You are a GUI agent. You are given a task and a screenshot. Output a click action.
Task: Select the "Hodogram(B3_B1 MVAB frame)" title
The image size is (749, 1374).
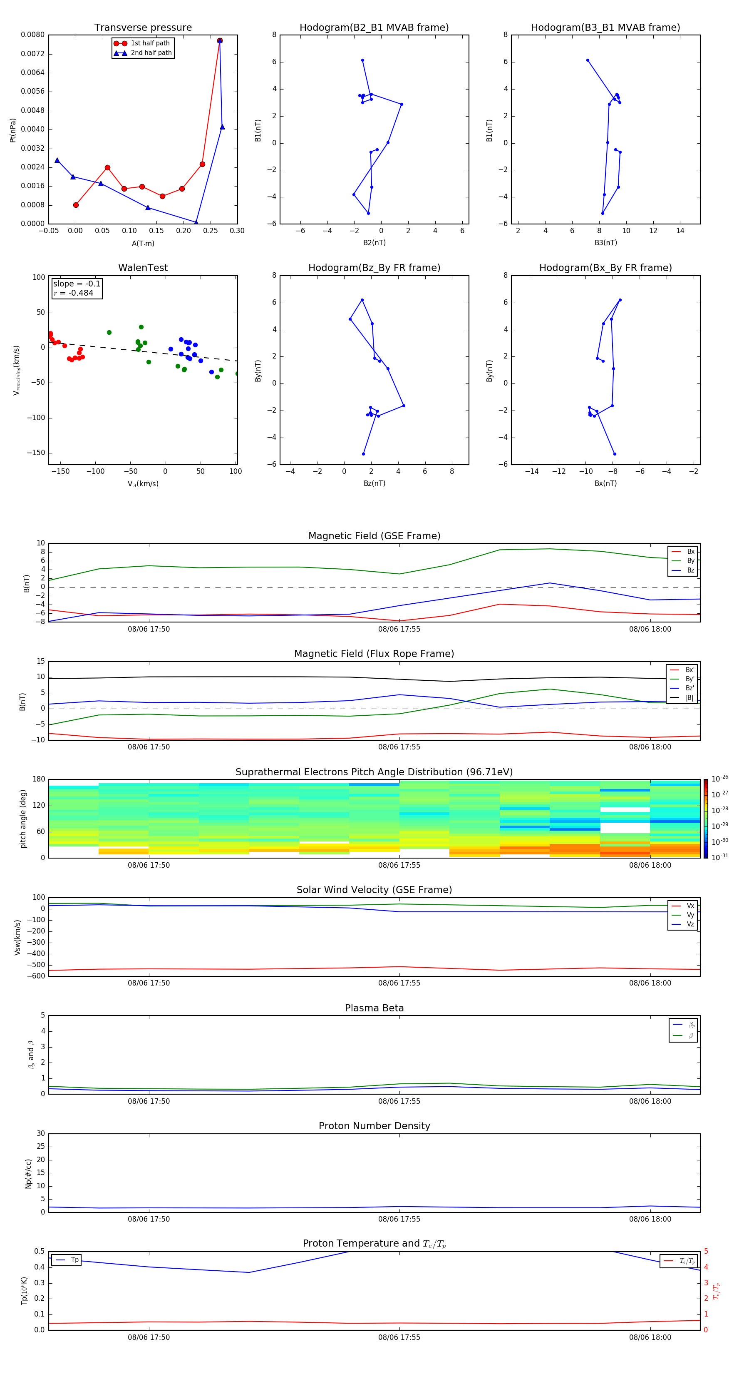coord(605,28)
